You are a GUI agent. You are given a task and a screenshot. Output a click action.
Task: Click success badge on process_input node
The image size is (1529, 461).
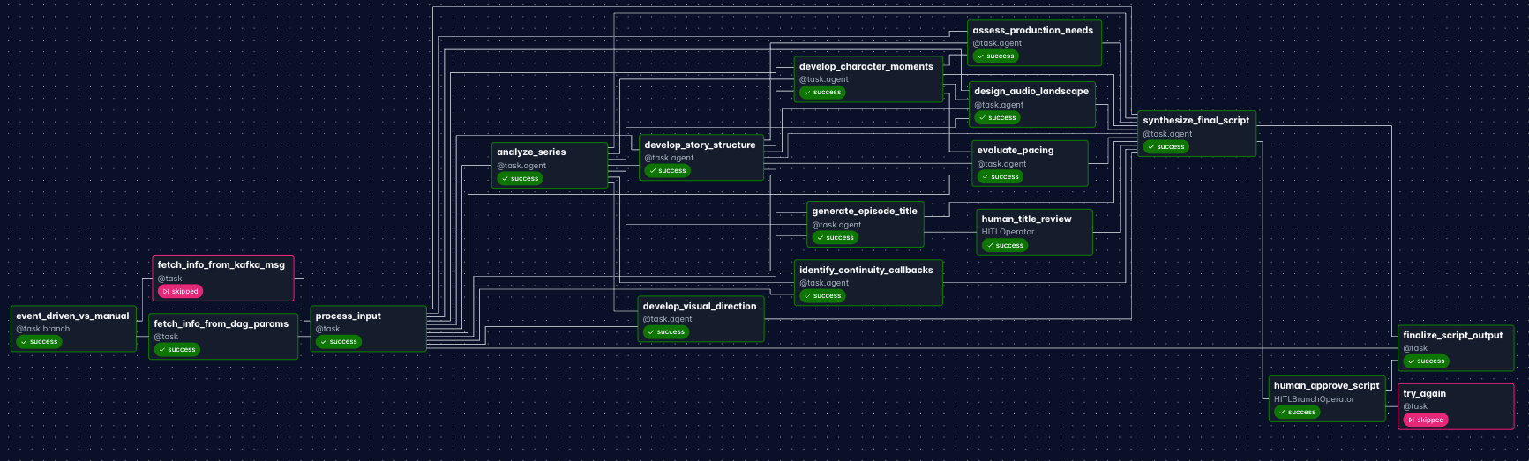(x=339, y=342)
